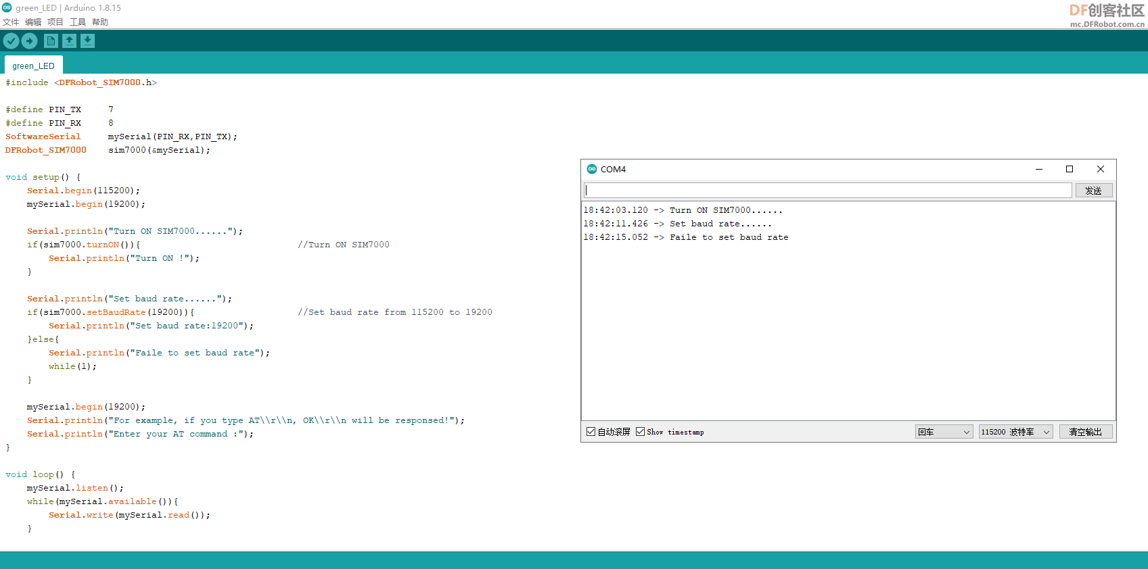Open the 帮助 menu
The image size is (1148, 569).
pos(100,22)
